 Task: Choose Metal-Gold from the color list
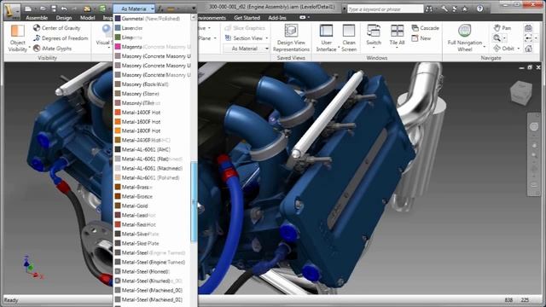pyautogui.click(x=152, y=206)
